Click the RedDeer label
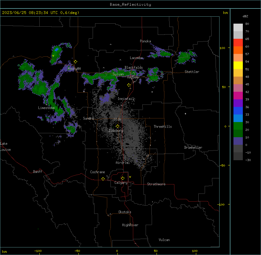The width and height of the screenshot is (261, 255). pos(133,77)
